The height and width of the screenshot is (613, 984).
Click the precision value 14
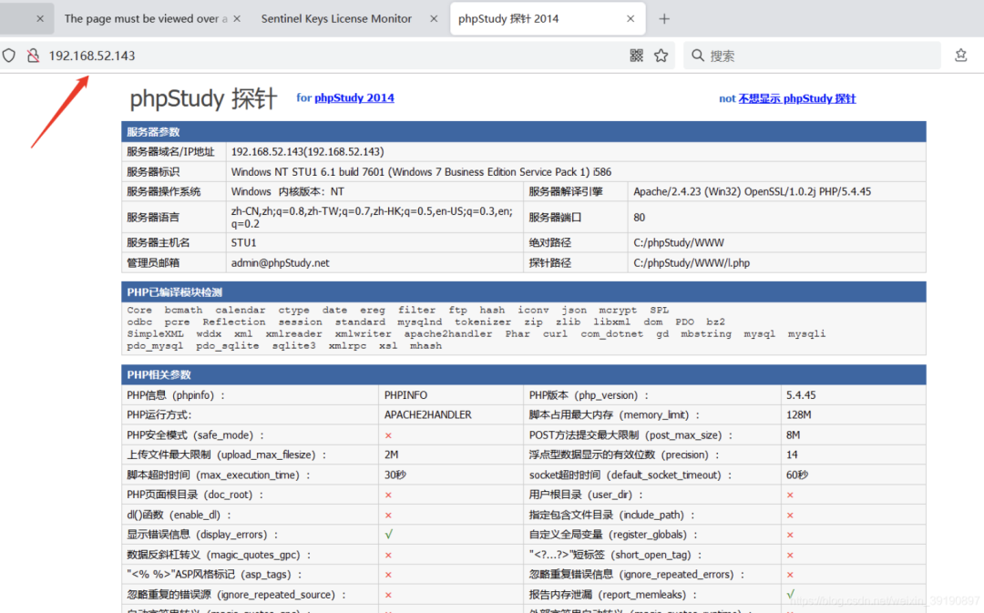[x=792, y=455]
